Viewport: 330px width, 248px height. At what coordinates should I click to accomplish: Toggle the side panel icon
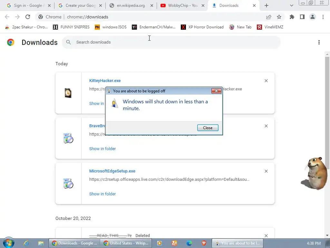point(302,17)
